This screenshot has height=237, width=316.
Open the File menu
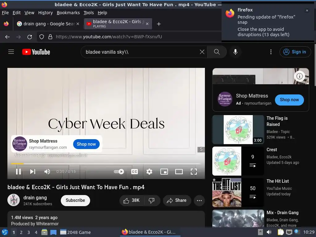pos(5,13)
